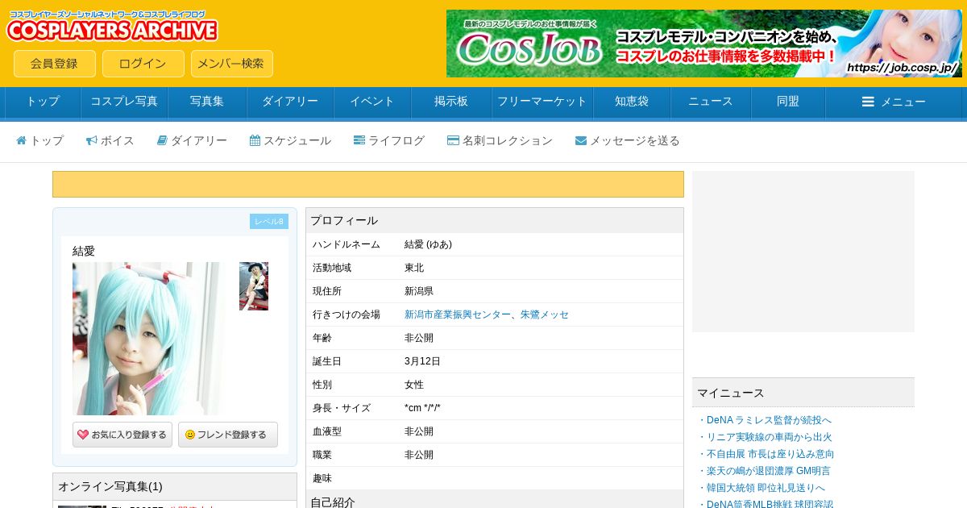Click the handle name 結愛 (ゆあ)
Screen dimensions: 967x508
click(x=428, y=244)
